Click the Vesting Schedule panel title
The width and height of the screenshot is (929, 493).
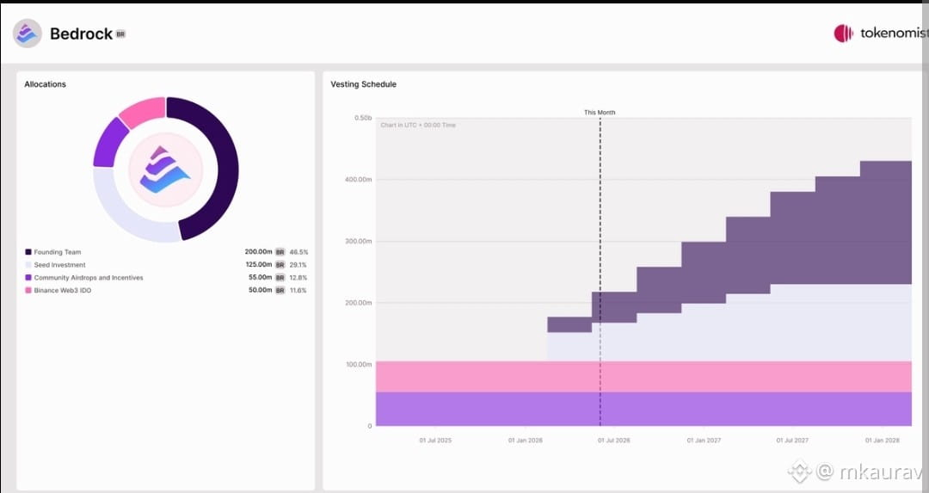click(x=363, y=84)
